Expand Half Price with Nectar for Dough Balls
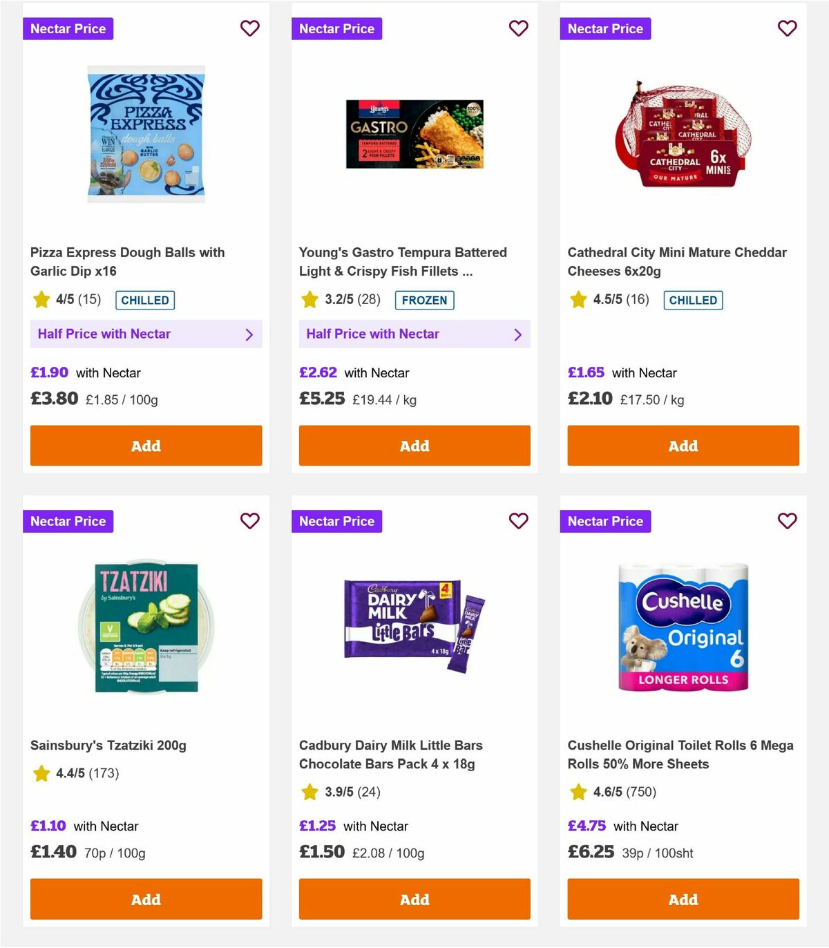Viewport: 829px width, 948px height. pos(146,334)
